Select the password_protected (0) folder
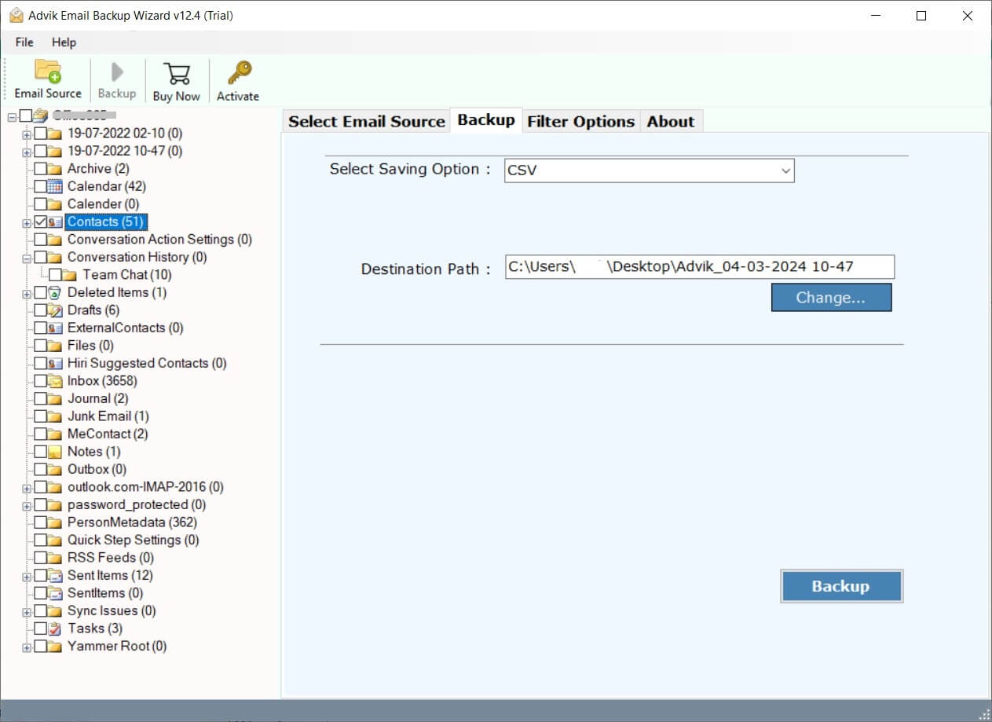This screenshot has width=992, height=722. (x=137, y=504)
